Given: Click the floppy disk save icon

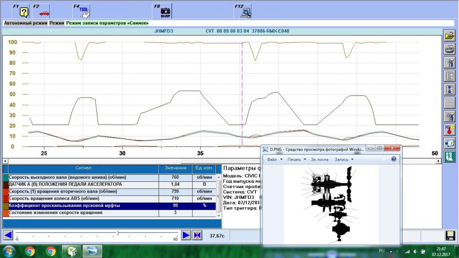Looking at the screenshot, I should (x=450, y=236).
